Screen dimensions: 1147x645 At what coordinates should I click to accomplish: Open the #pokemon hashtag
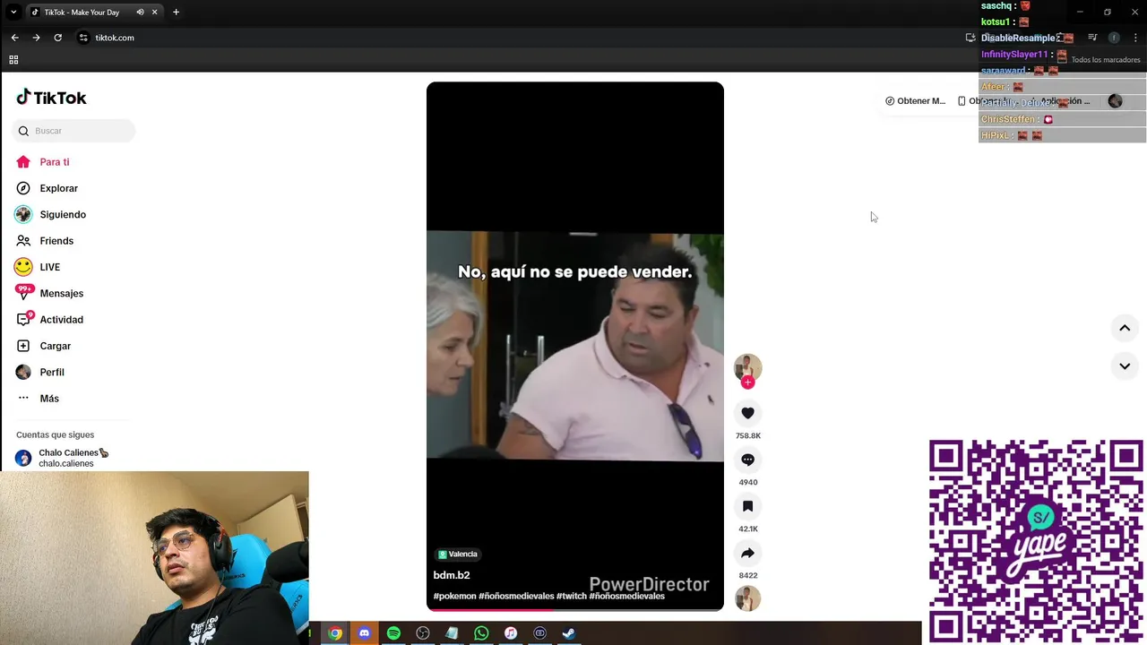(454, 596)
